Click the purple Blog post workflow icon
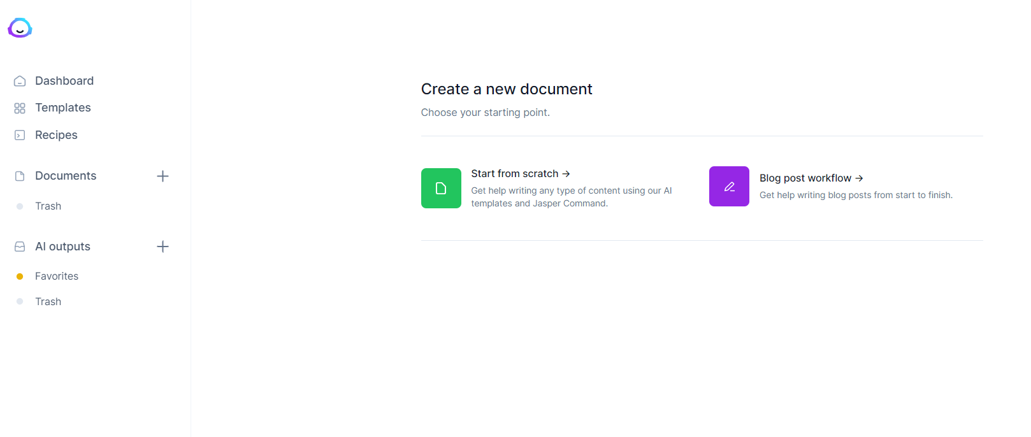This screenshot has height=437, width=1031. pos(729,187)
